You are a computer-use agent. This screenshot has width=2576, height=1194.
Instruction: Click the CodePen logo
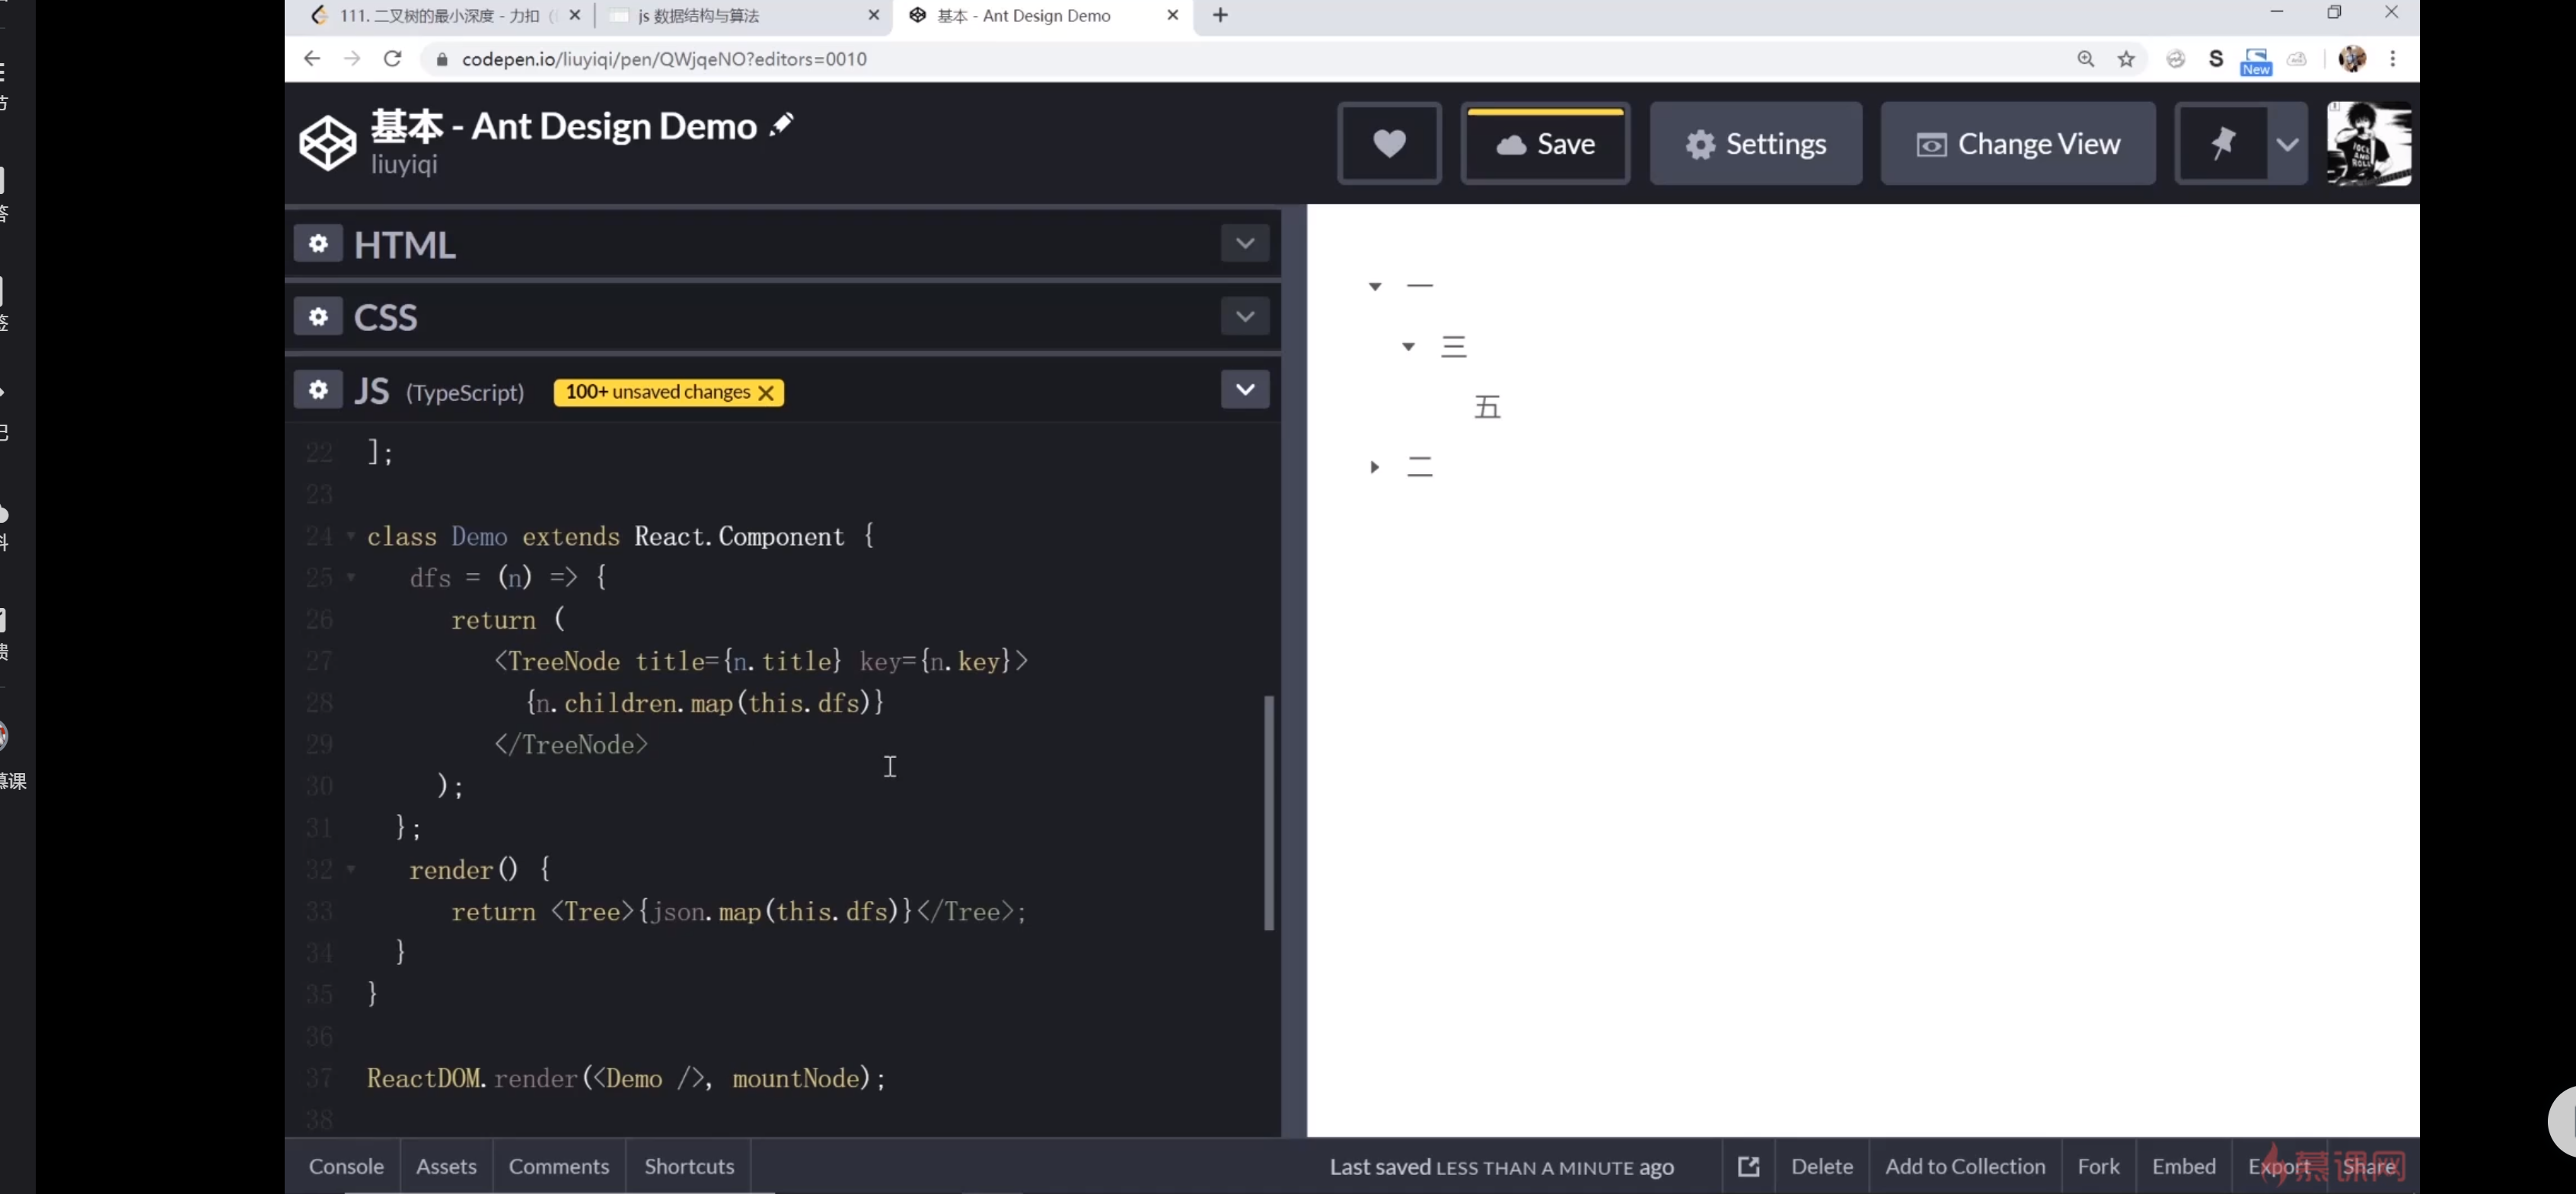327,143
